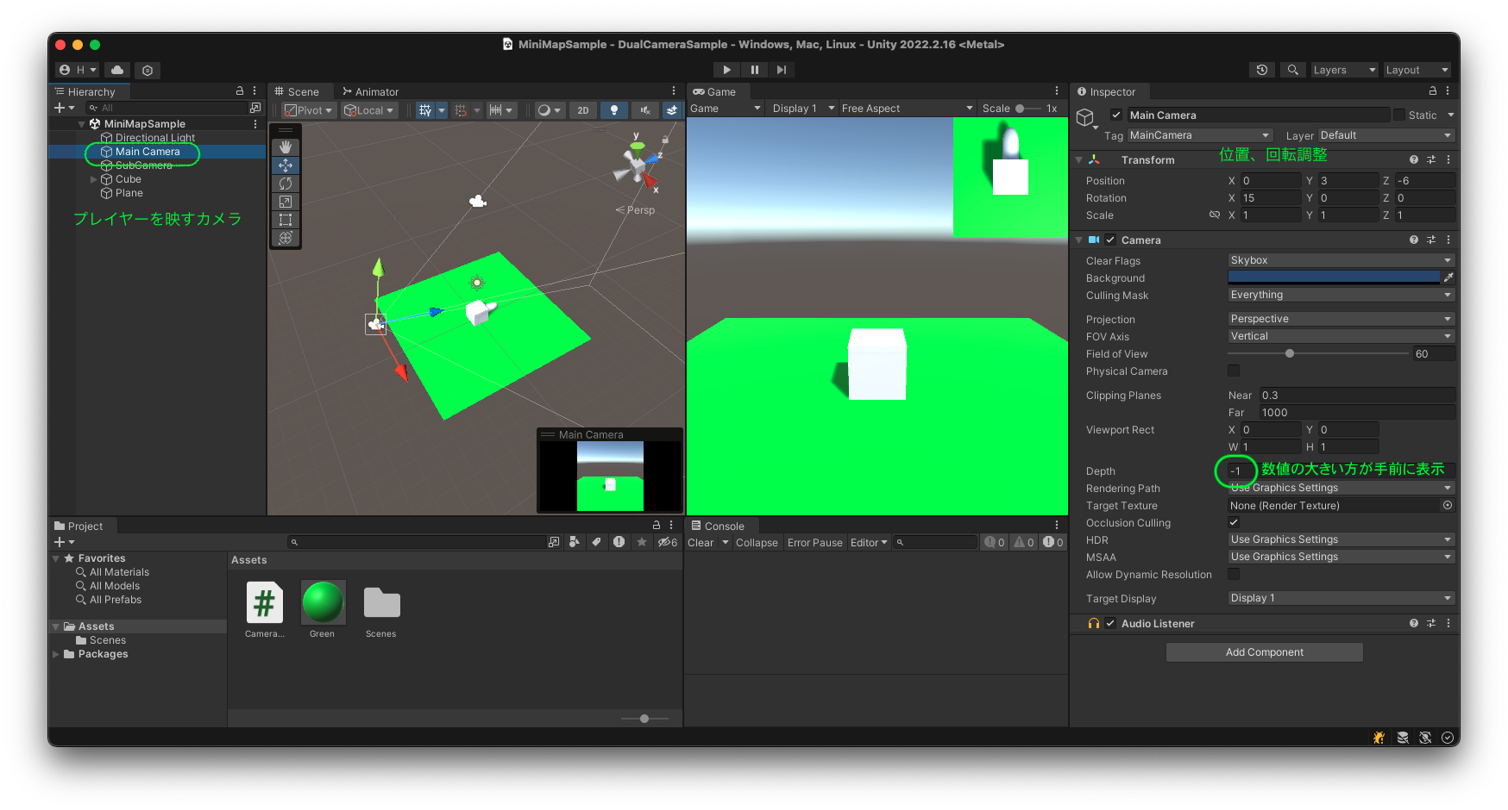Screen dimensions: 1508x810
Task: Toggle scene lighting with the bulb icon
Action: tap(614, 110)
